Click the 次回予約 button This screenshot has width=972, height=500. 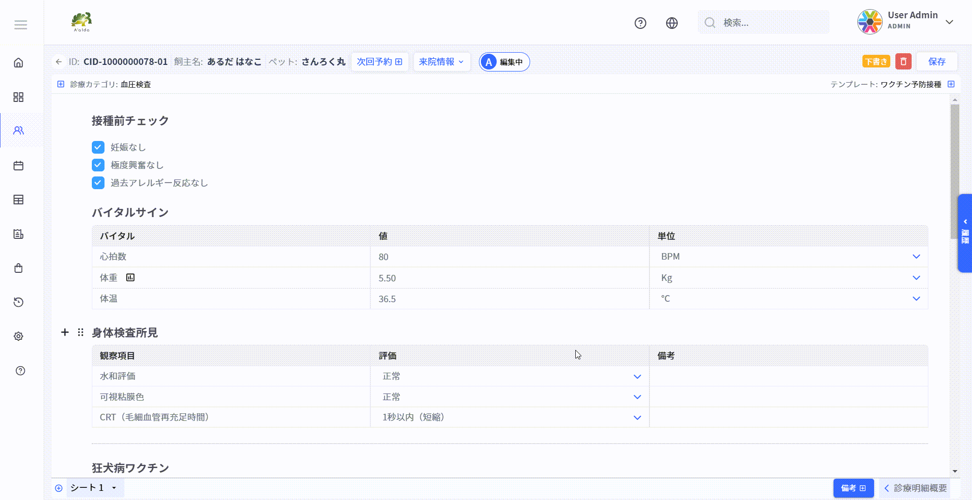[379, 62]
